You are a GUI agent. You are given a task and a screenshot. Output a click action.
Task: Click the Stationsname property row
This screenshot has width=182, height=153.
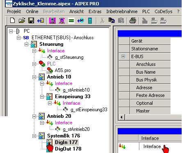click(150, 49)
